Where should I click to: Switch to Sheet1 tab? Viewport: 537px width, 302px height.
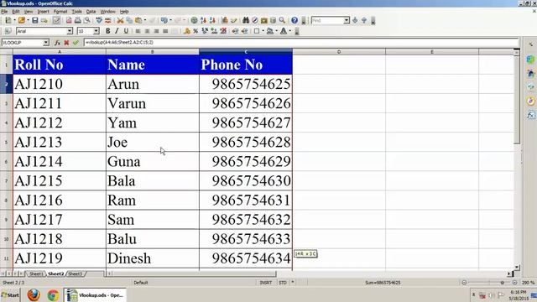pyautogui.click(x=36, y=274)
